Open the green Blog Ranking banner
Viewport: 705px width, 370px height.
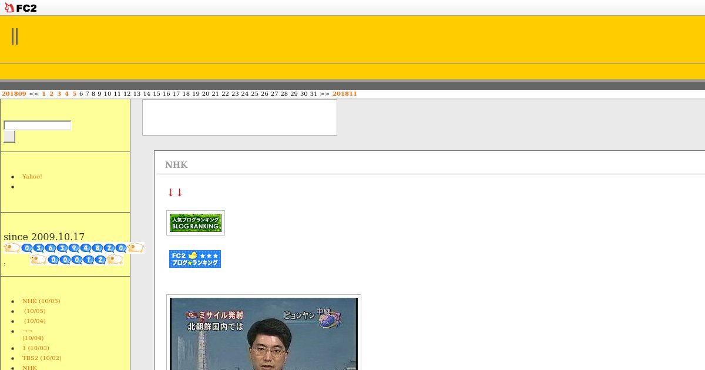pos(196,223)
